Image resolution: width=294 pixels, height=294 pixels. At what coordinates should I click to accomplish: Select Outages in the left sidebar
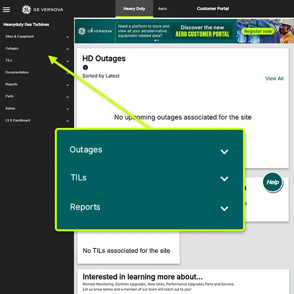pos(12,49)
